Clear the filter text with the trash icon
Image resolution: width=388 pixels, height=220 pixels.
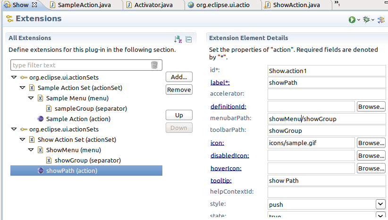coord(154,65)
